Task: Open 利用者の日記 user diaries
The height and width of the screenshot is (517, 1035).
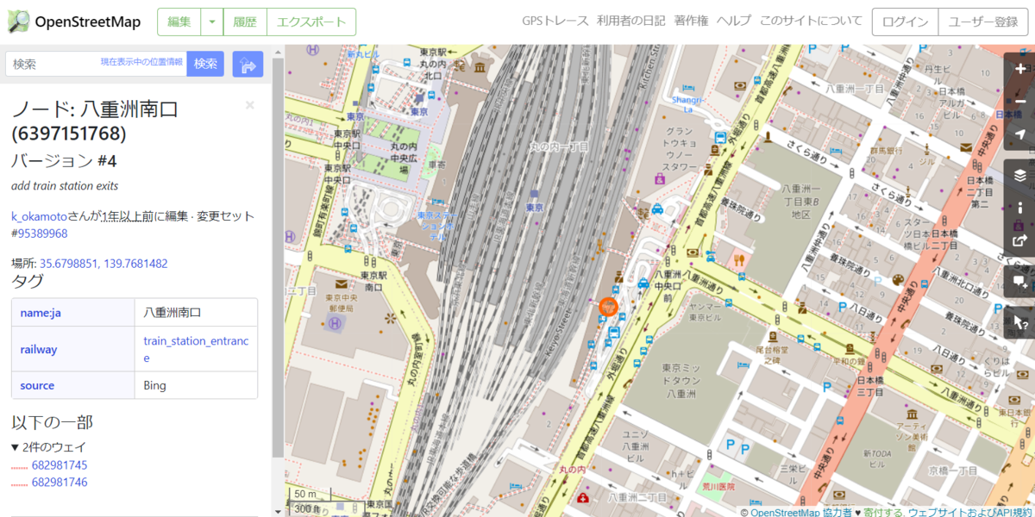Action: [x=630, y=22]
